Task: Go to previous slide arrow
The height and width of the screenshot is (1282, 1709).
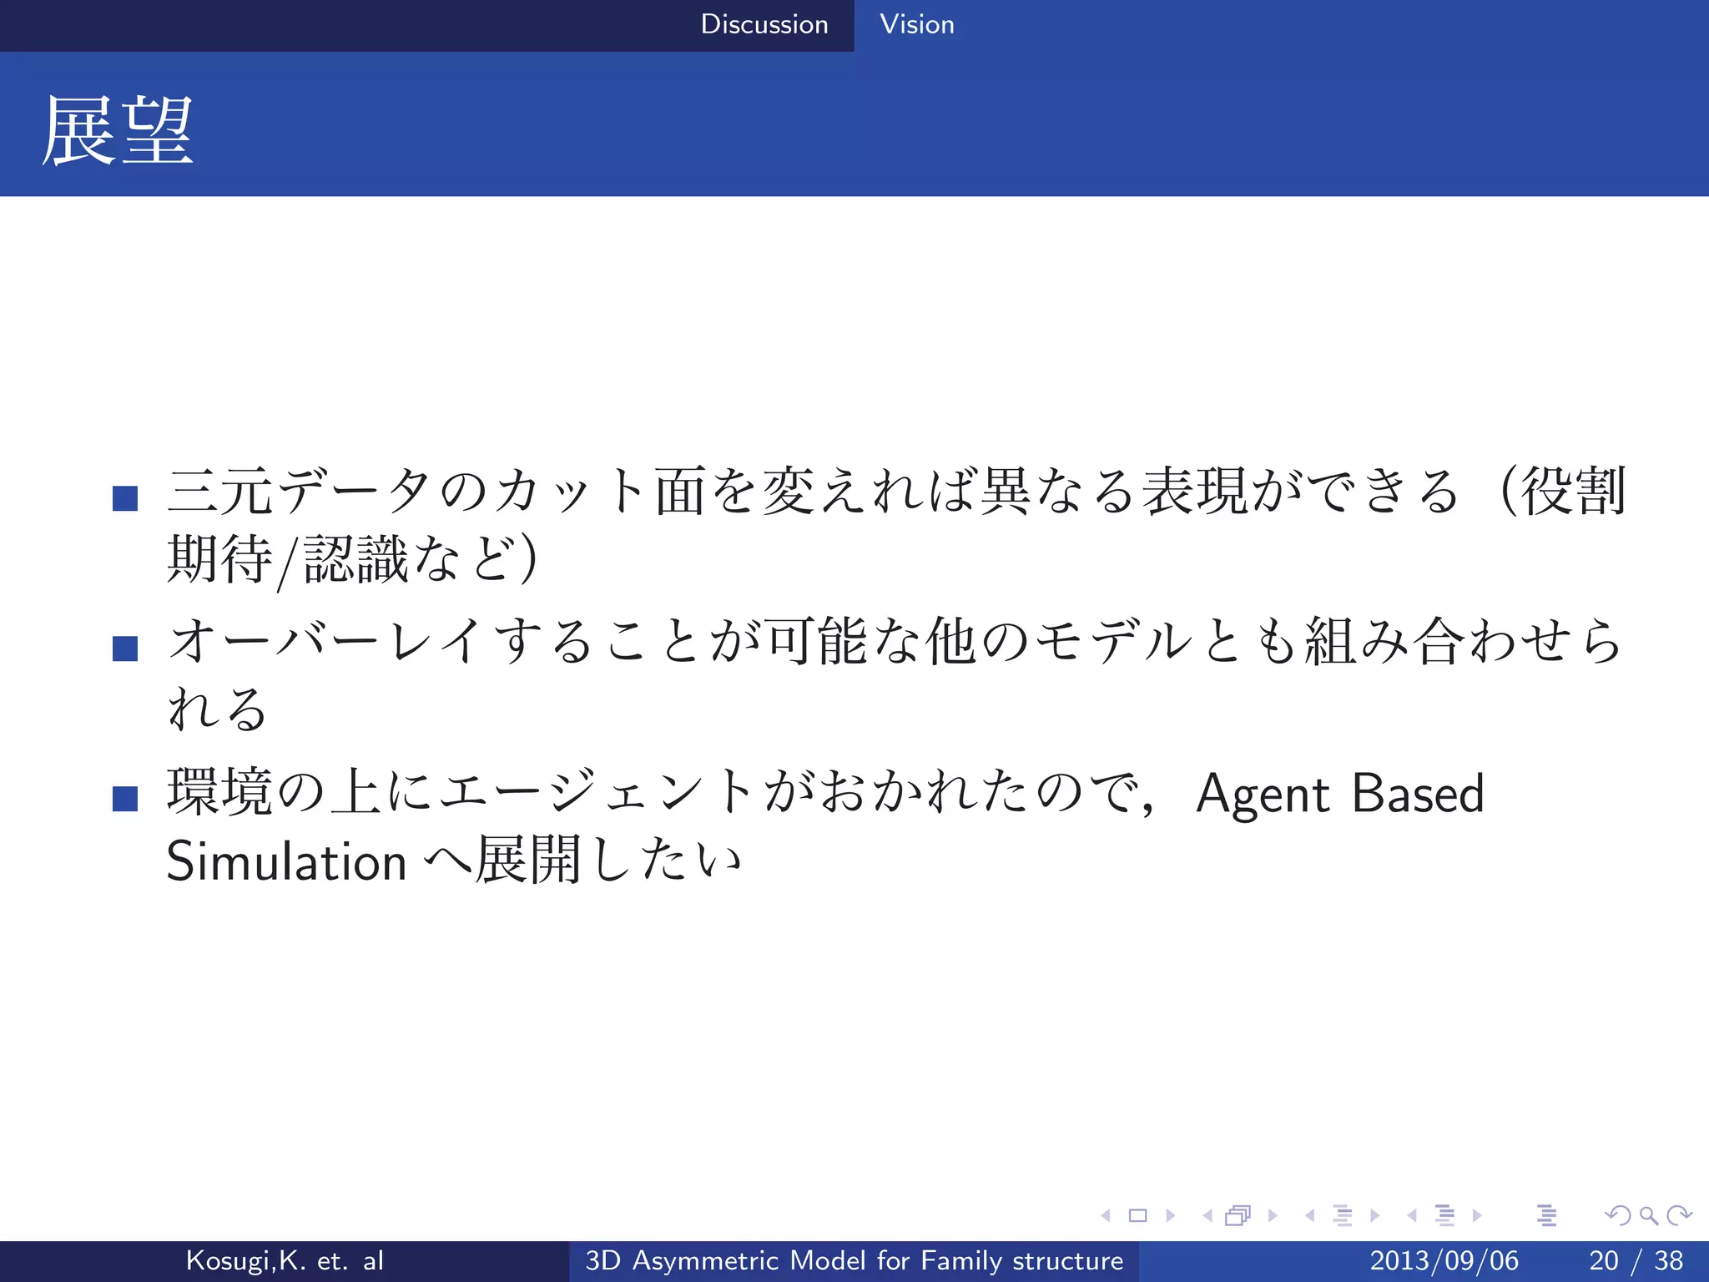Action: [x=1106, y=1215]
